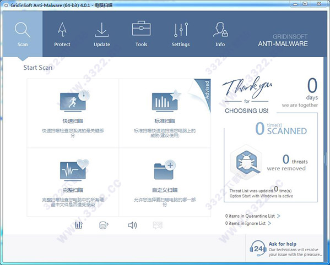Open 0 items in Ignore List link
This screenshot has height=265, width=330.
245,223
